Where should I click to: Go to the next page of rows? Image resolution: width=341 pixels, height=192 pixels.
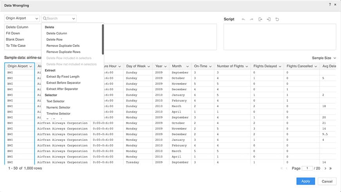click(x=325, y=168)
